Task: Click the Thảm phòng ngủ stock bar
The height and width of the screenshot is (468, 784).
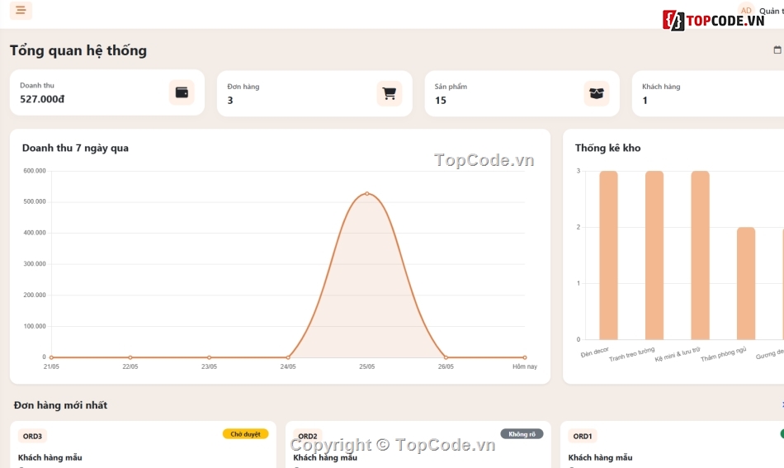Action: click(746, 283)
